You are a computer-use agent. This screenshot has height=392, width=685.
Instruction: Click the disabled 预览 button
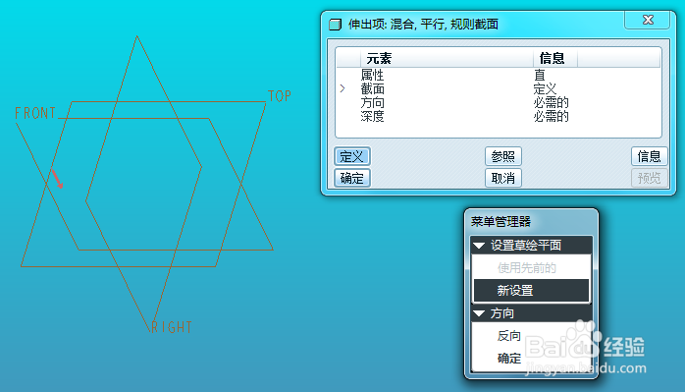[649, 178]
